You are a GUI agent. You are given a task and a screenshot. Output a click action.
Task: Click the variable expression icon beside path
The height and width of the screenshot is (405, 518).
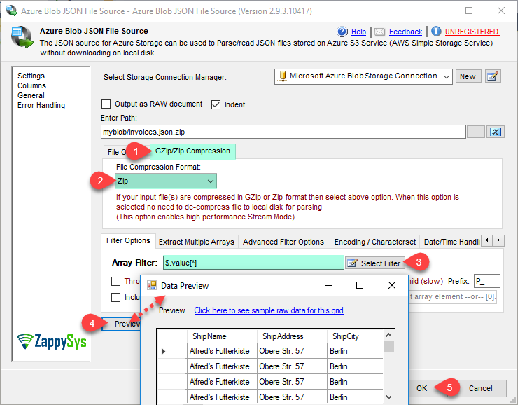tap(495, 132)
